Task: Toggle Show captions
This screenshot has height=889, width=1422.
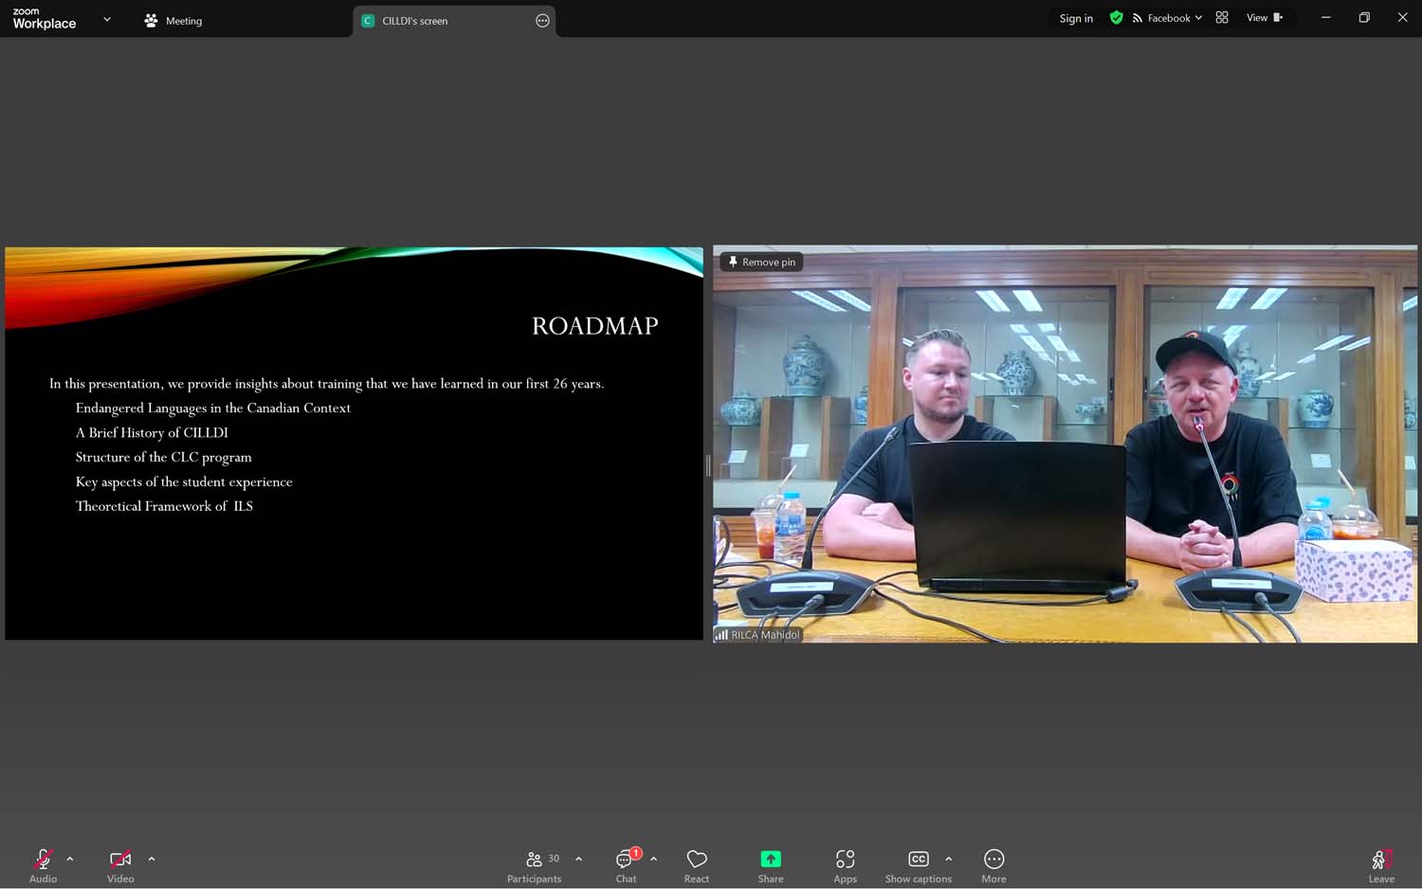Action: click(918, 865)
